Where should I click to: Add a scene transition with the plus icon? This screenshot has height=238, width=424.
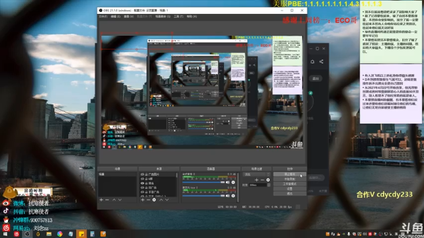pyautogui.click(x=256, y=180)
